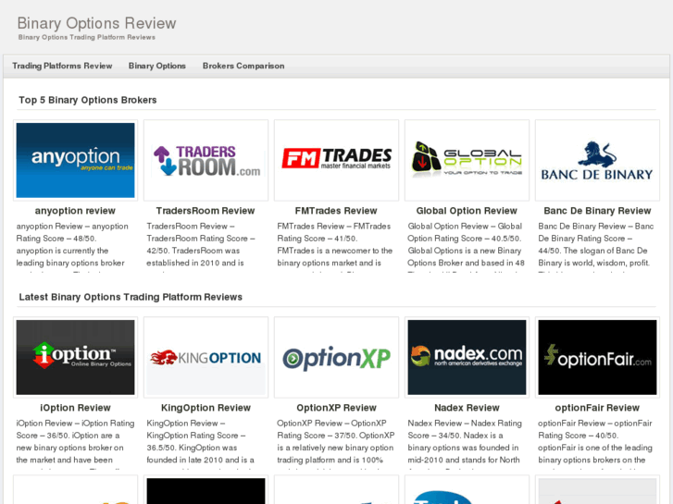
Task: Click the OptionXP Rating Score 37/50 text
Action: 336,441
